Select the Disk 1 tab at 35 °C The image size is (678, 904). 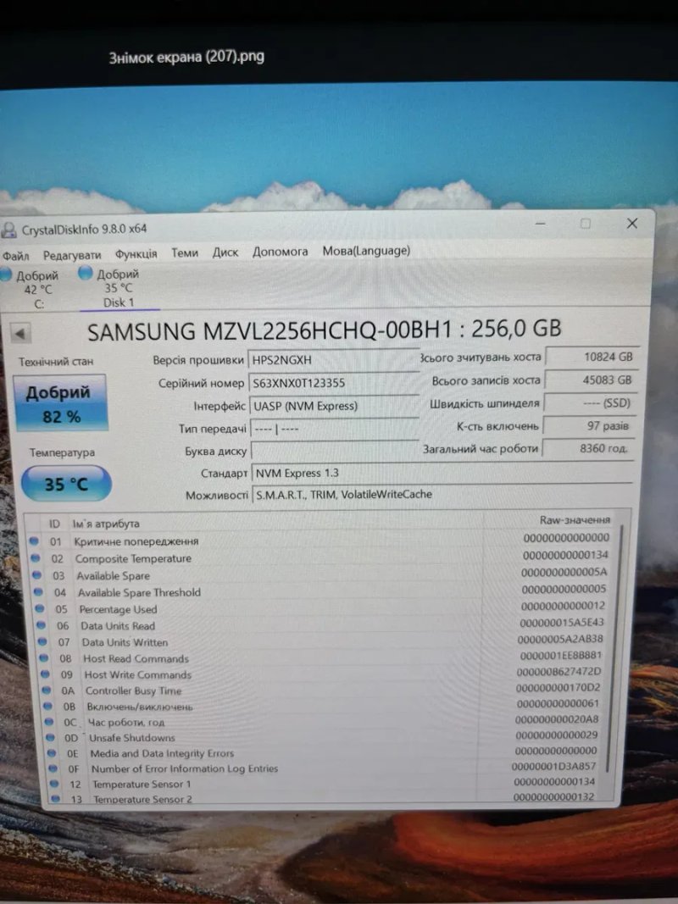click(x=117, y=288)
